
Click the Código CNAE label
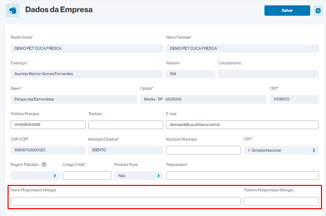coord(74,165)
